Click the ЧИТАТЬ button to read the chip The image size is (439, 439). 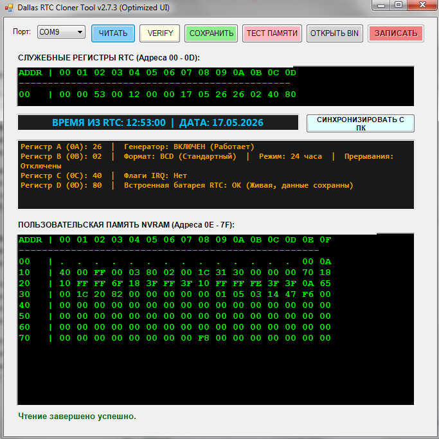[x=113, y=33]
